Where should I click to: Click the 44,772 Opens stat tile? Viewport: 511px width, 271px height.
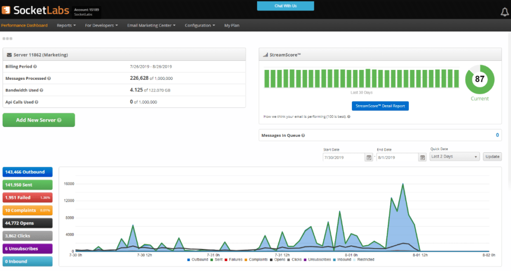27,223
